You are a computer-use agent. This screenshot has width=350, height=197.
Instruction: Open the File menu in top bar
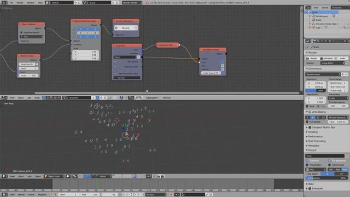(11, 3)
